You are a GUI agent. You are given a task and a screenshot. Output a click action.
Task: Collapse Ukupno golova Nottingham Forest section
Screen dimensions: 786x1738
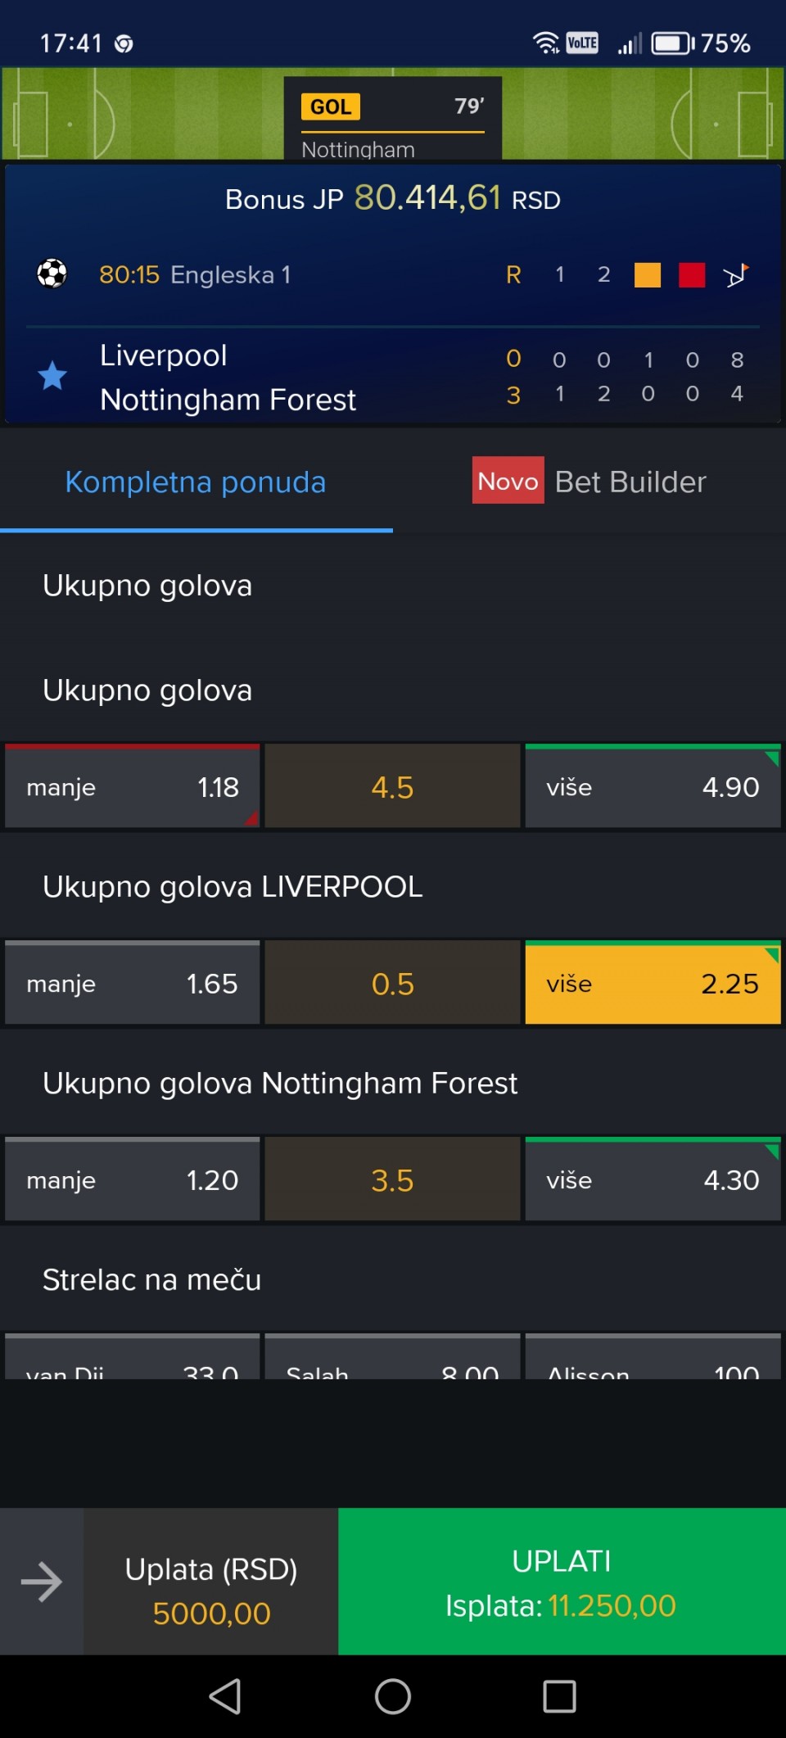280,1084
